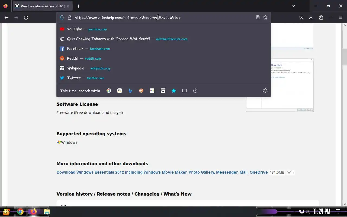Click the Win platform badge
347x217 pixels.
[x=290, y=173]
